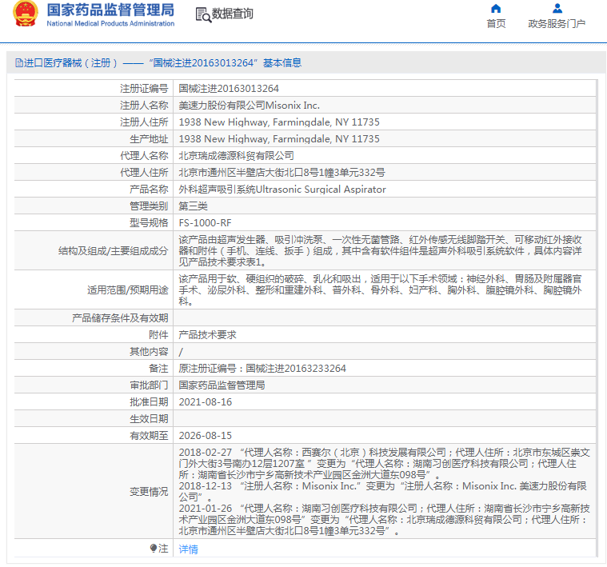
Task: Click the bulb icon next to 注
Action: 154,548
